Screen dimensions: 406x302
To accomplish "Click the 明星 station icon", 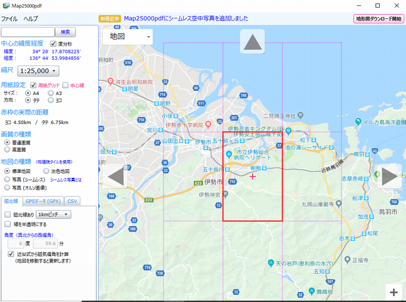I will coord(124,88).
